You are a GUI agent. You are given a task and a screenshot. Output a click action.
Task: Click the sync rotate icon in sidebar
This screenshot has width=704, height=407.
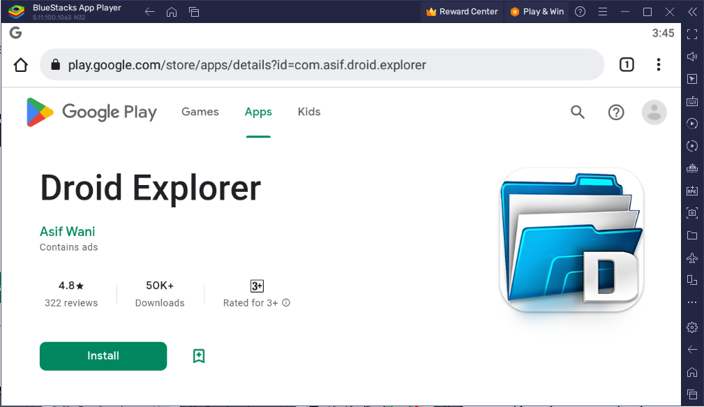(x=692, y=146)
